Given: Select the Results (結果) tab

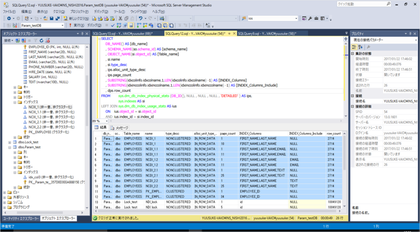Looking at the screenshot, I should (x=101, y=128).
